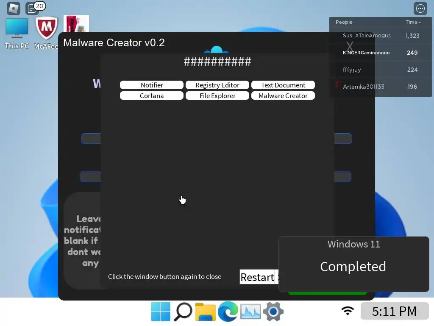Viewport: 434px width, 326px height.
Task: Open taskbar Search magnifier
Action: (x=183, y=312)
